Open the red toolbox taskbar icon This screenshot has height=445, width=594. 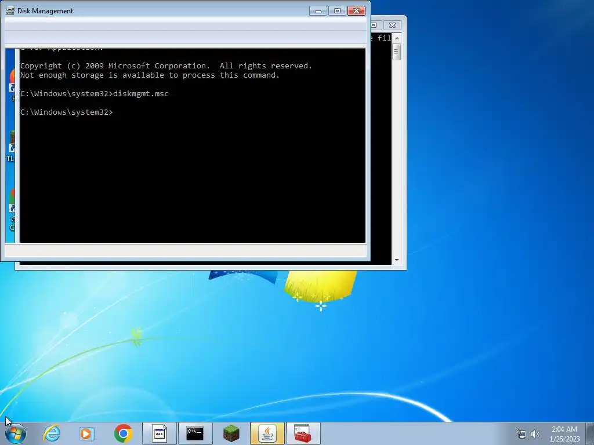click(303, 433)
